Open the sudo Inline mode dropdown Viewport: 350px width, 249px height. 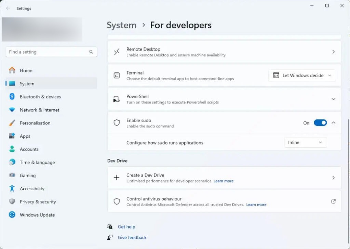305,142
